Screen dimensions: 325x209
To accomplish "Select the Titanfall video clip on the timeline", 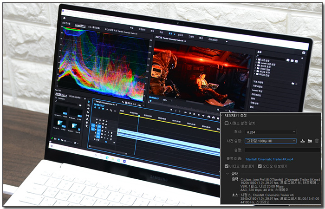I will tap(169, 141).
